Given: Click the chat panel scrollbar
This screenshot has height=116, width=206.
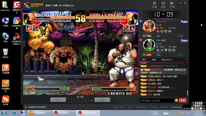Looking at the screenshot, I should pyautogui.click(x=187, y=93).
